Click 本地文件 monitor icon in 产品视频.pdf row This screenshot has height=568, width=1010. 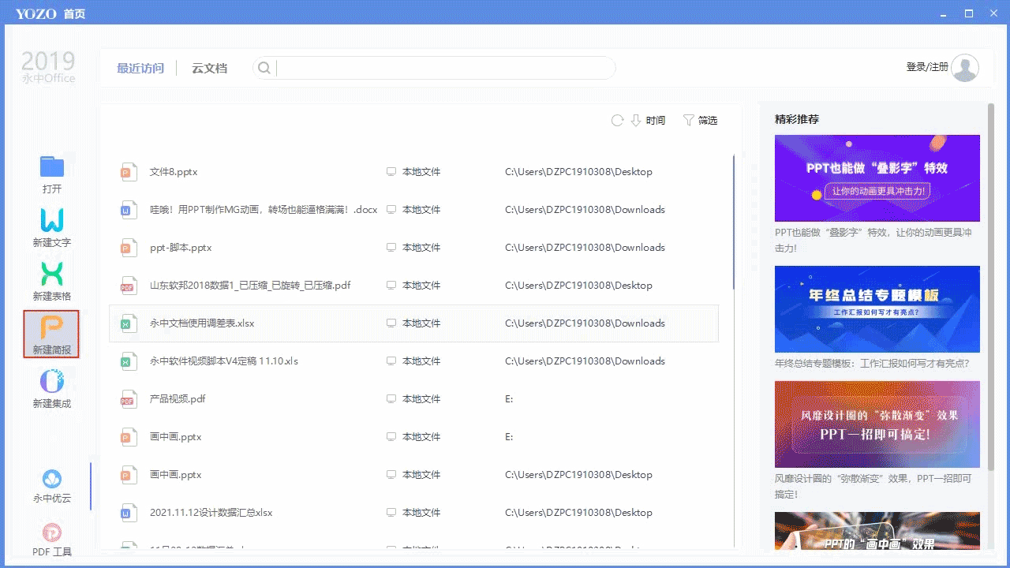tap(391, 399)
